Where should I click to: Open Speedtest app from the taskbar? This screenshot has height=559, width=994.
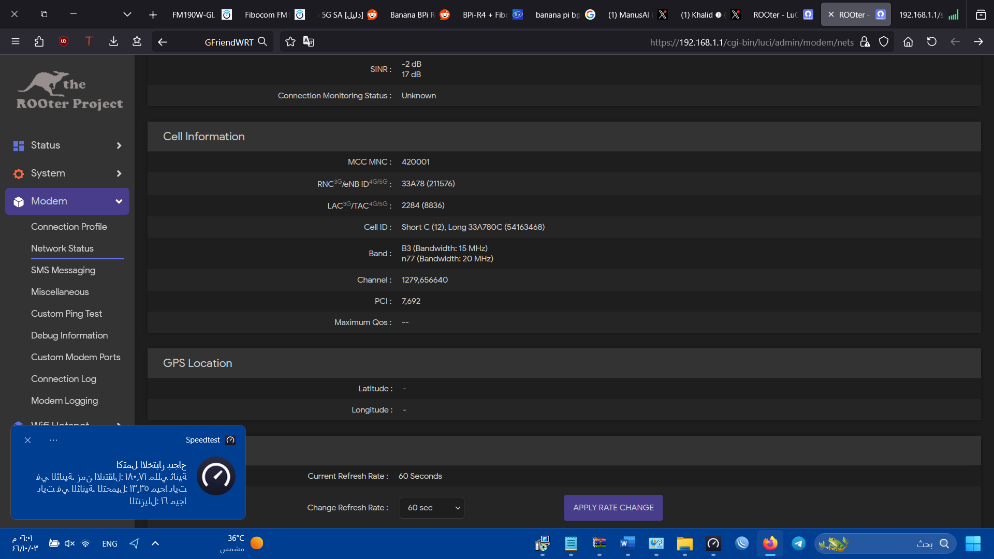click(713, 543)
